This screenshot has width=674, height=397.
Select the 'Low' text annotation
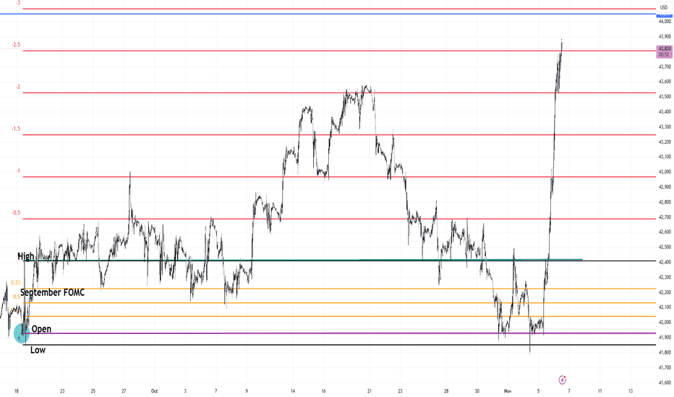click(x=38, y=350)
